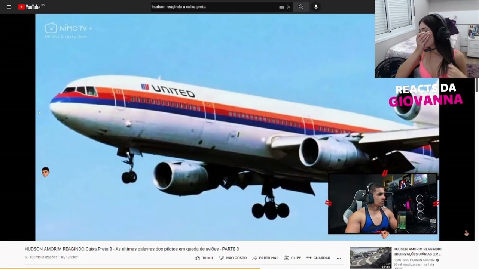Open suggested video 'HUDSON AMORIM REAGINDO OBSERVAÇÕES DIÁRIAS'

click(x=417, y=251)
